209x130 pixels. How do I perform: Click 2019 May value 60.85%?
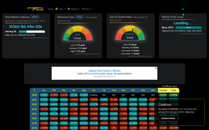pyautogui.click(x=84, y=123)
